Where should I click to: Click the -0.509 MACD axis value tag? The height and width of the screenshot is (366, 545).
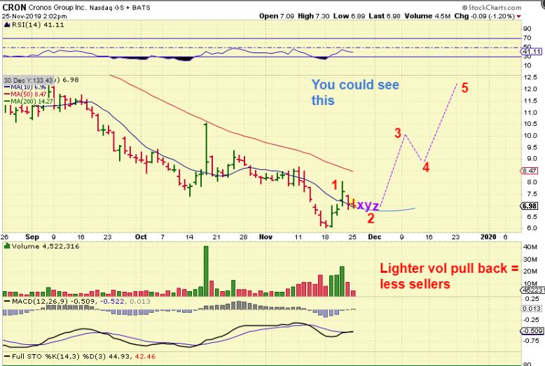point(532,330)
